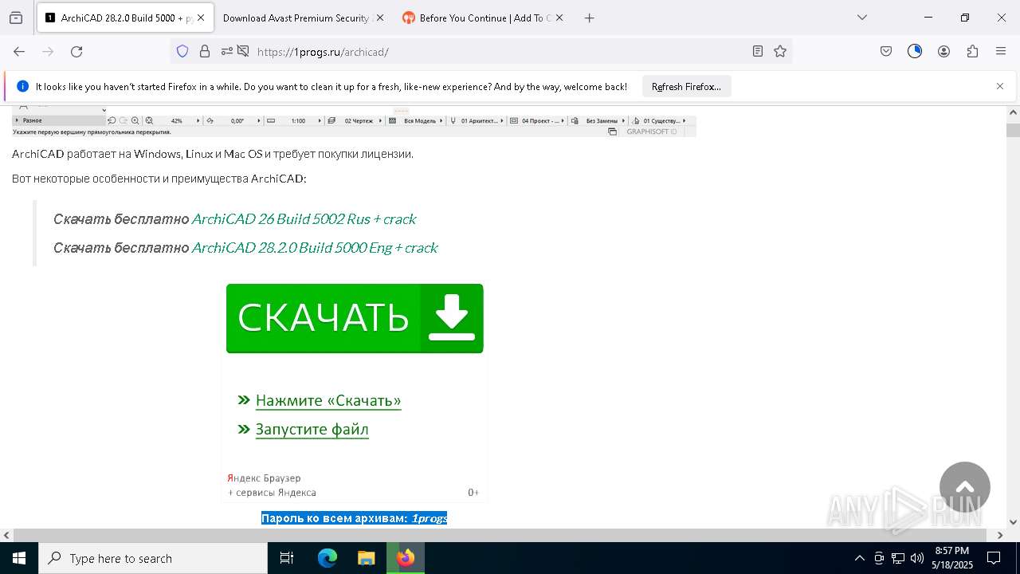Close the ArchiCAD tab
This screenshot has height=574, width=1020.
pyautogui.click(x=201, y=18)
